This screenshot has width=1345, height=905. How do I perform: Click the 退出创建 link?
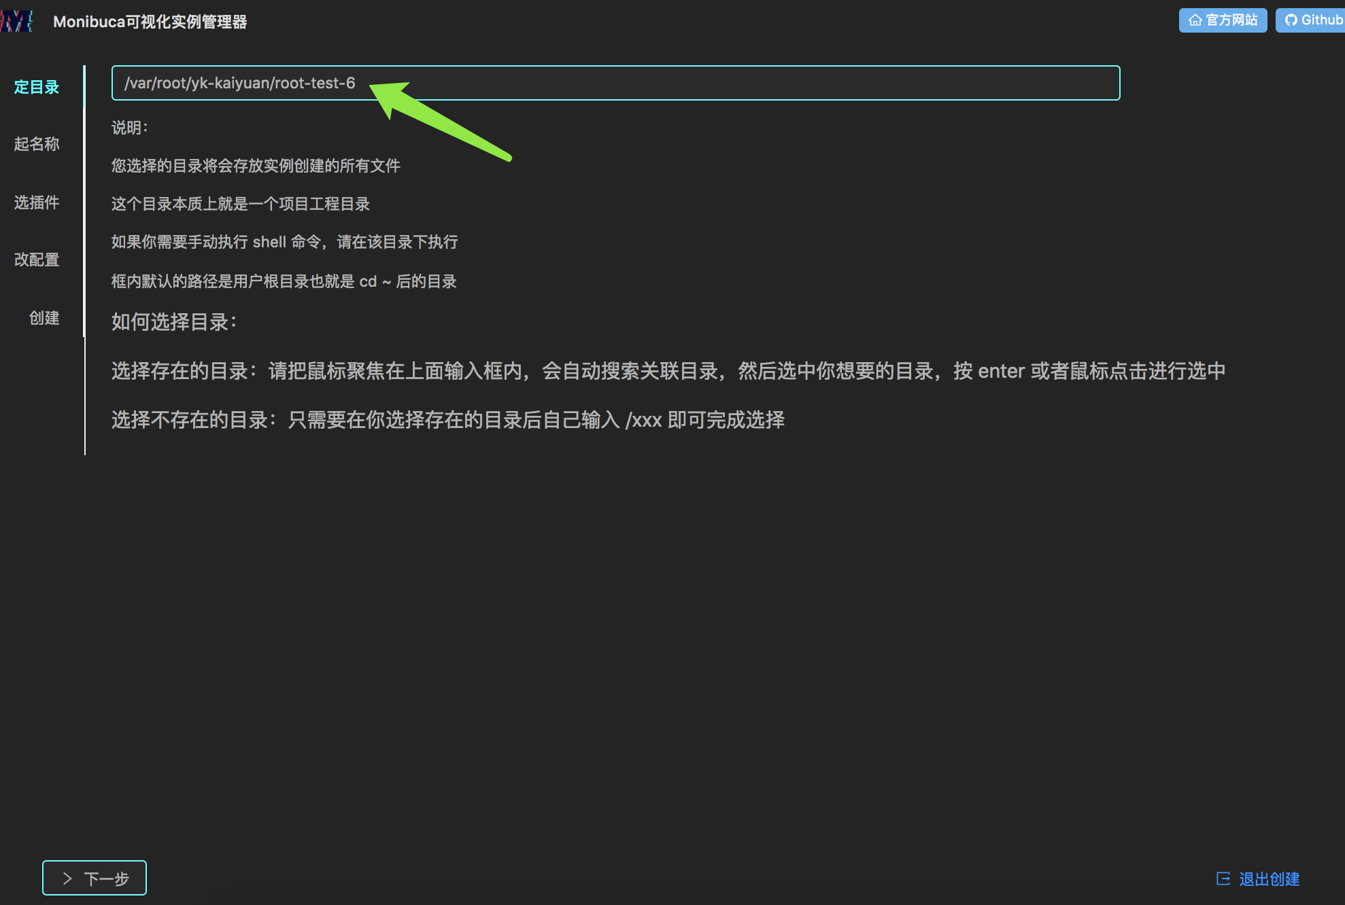[1269, 879]
